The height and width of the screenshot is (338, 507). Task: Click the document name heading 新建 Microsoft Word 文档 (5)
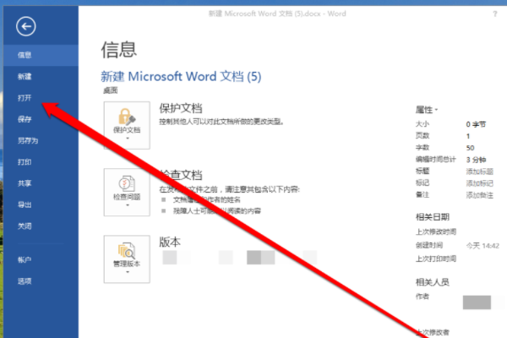pos(181,77)
